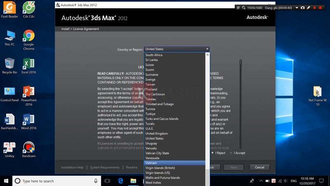Open Excel 2016 desktop icon
Screen dimensions: 330x186
28,64
